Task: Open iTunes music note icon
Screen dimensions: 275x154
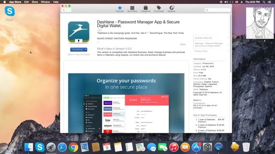Action: 174,147
